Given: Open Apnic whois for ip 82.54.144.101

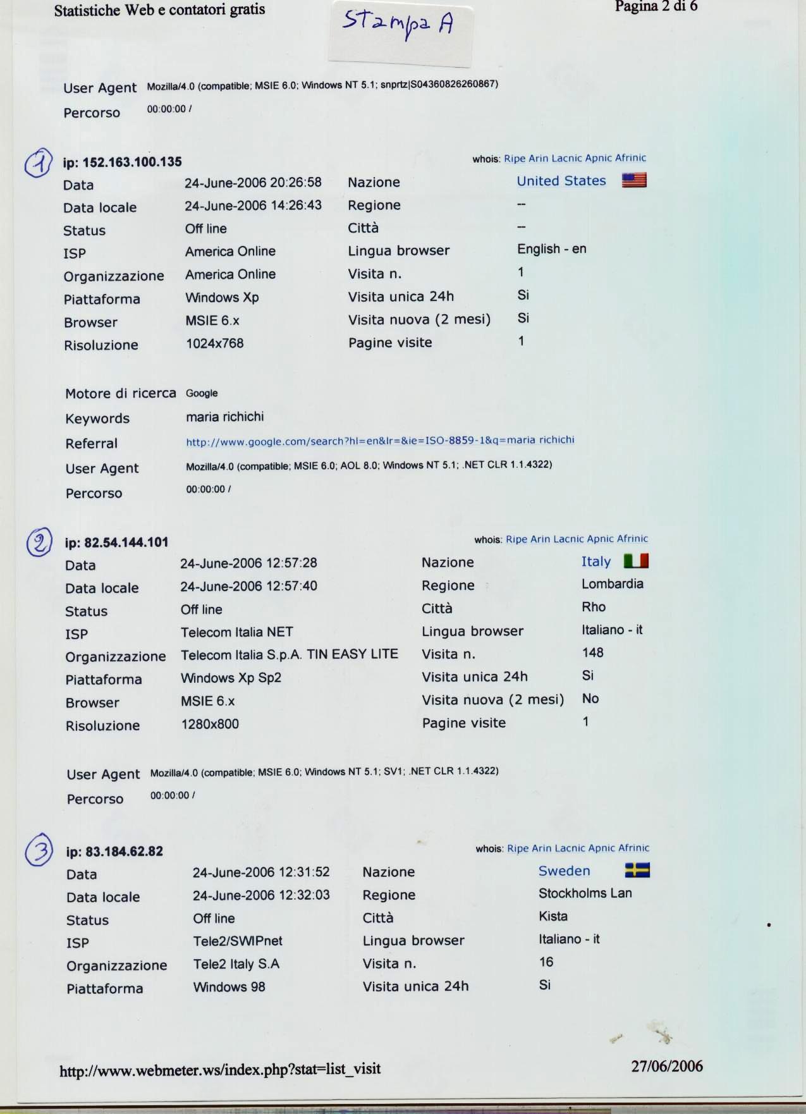Looking at the screenshot, I should click(600, 539).
